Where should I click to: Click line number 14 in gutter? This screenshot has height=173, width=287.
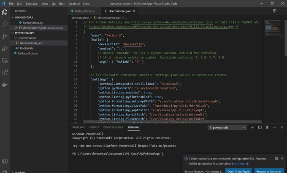[x=76, y=79]
